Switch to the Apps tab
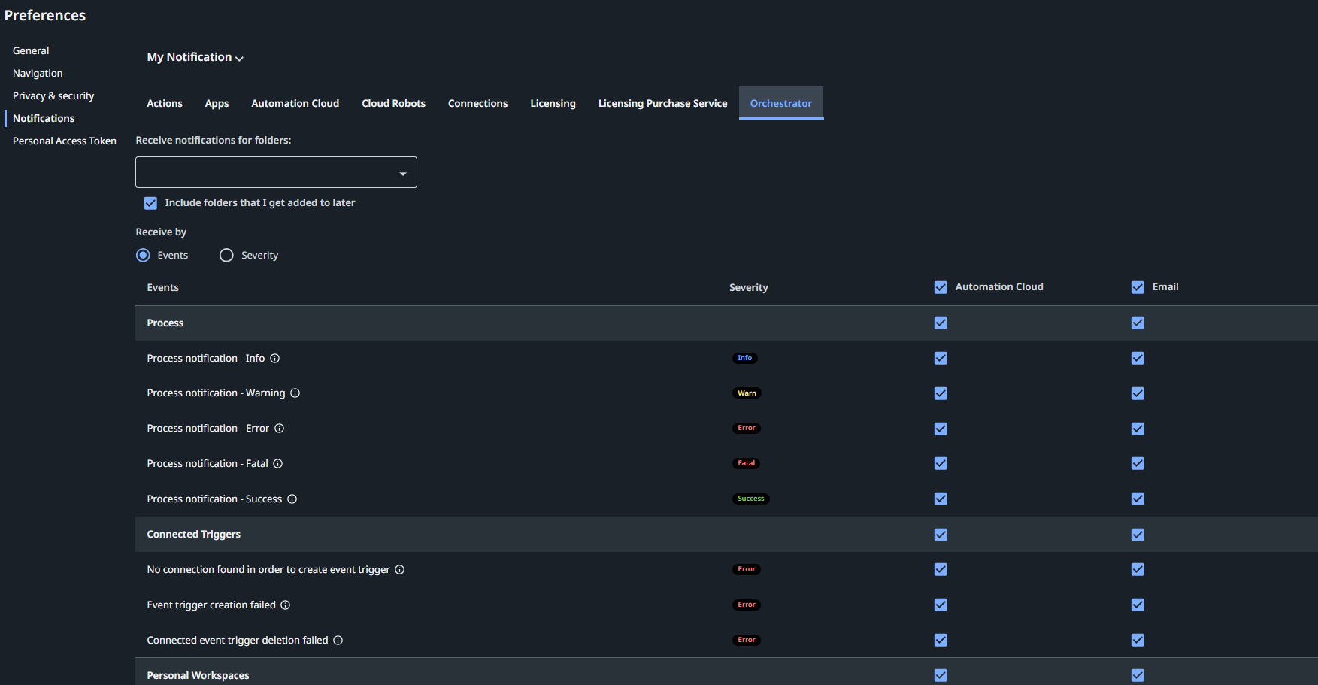 click(217, 103)
